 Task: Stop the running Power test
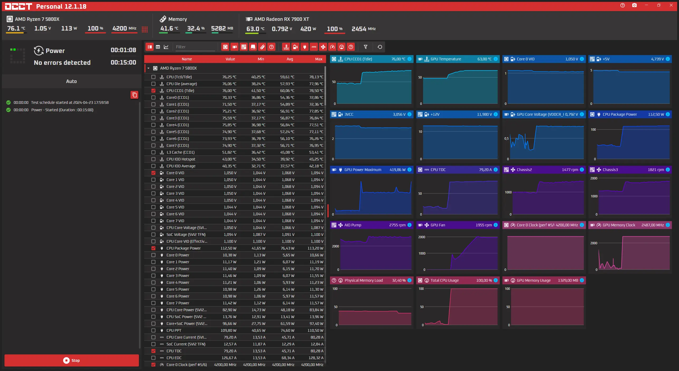[x=72, y=360]
